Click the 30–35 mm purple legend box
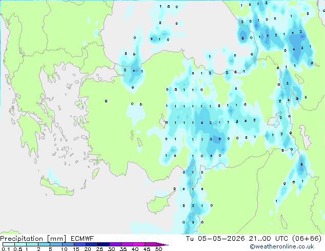The height and width of the screenshot is (251, 325). pyautogui.click(x=115, y=244)
